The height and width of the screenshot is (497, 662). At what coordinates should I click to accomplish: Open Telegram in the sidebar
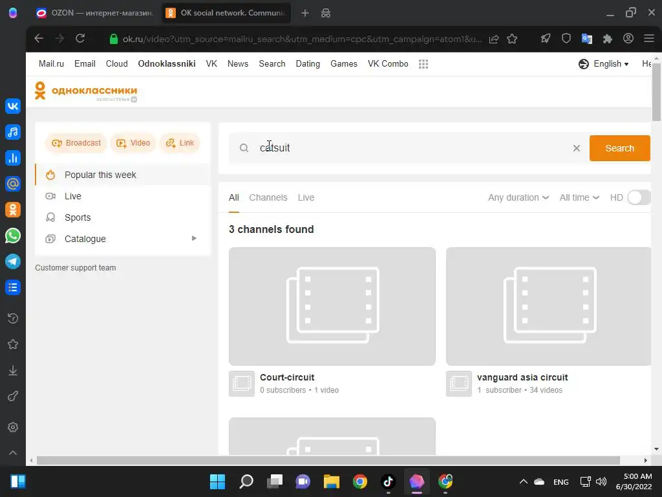click(x=13, y=261)
